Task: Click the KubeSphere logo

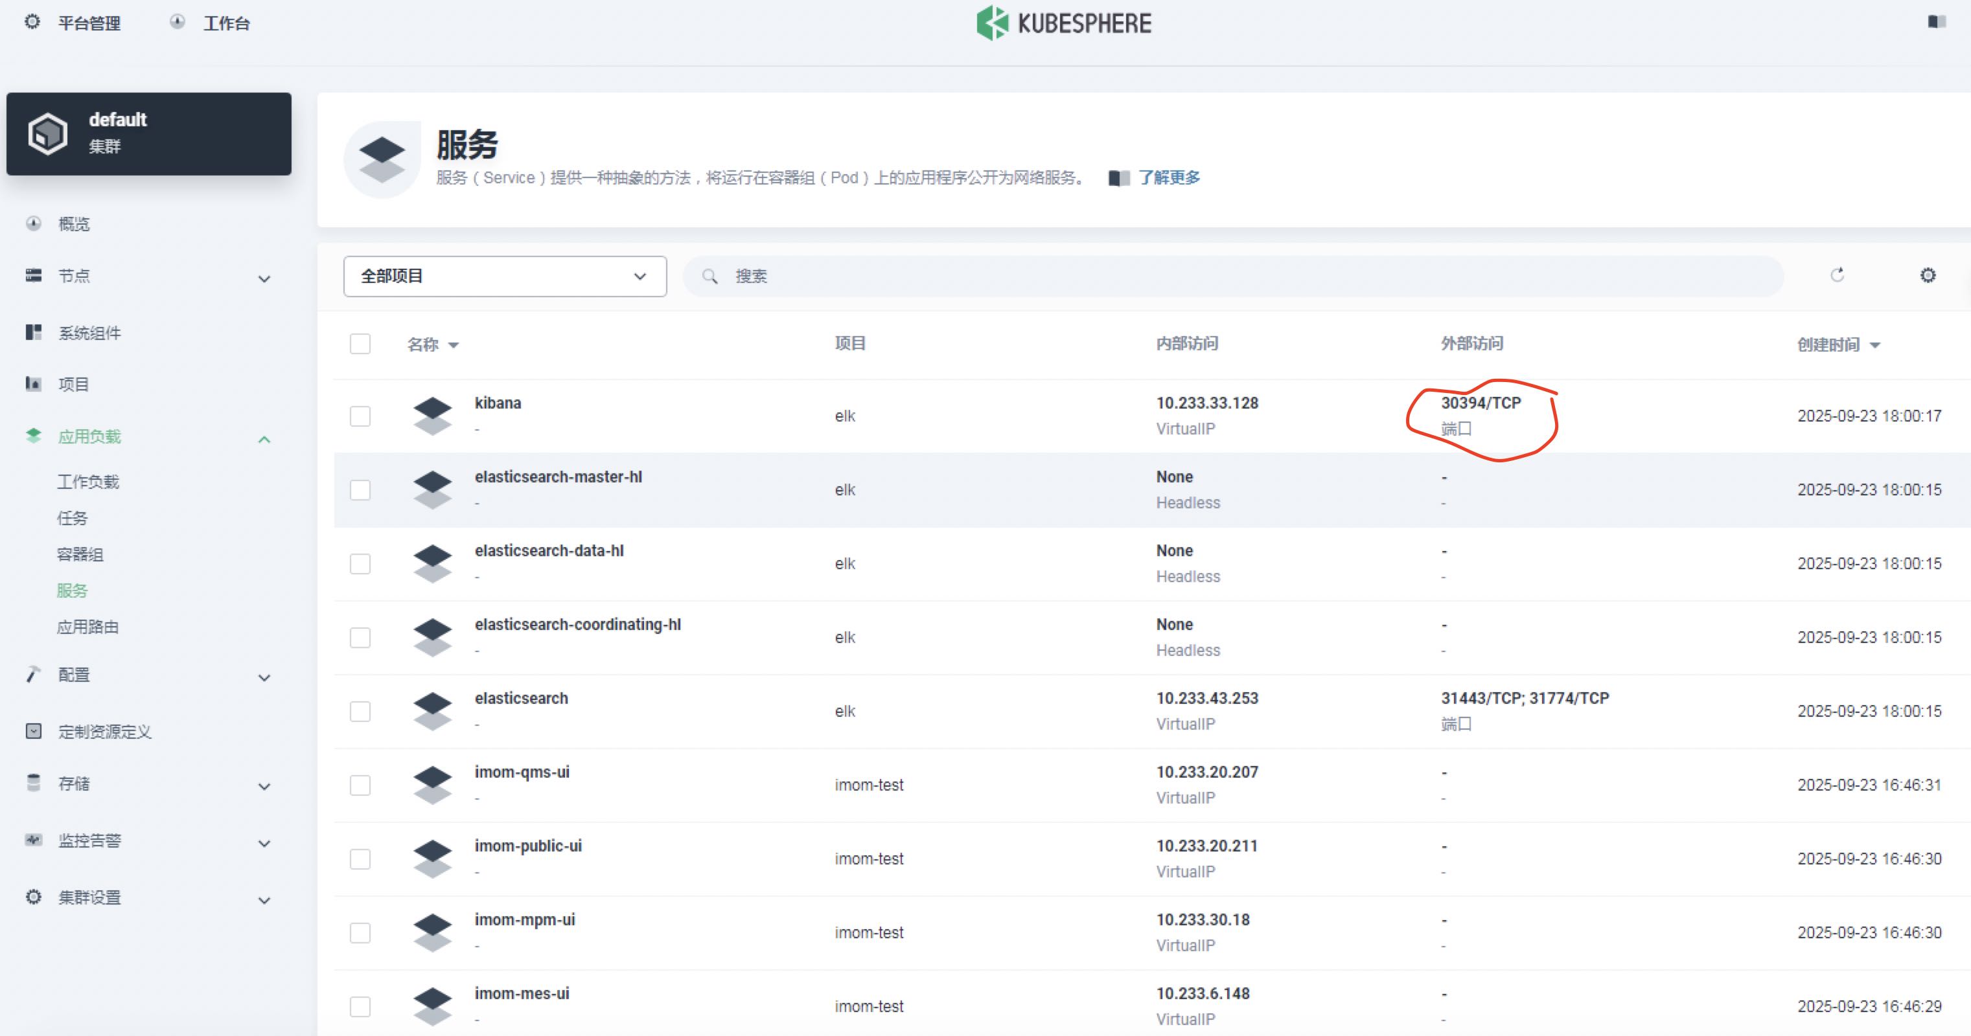Action: (1063, 23)
